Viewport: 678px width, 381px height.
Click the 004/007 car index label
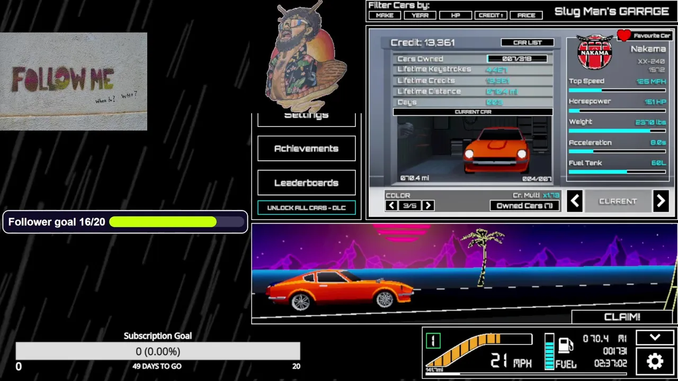[x=536, y=179]
